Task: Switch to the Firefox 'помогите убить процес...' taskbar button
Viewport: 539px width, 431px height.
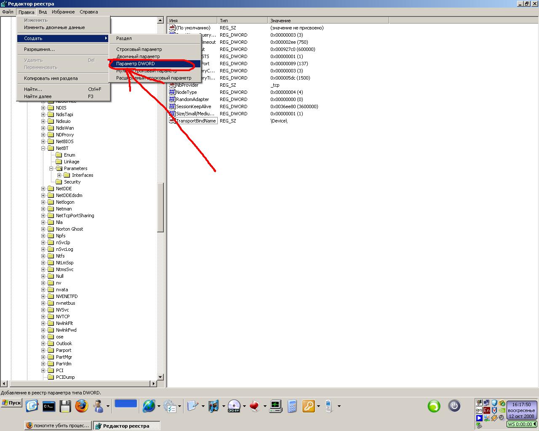Action: point(58,426)
